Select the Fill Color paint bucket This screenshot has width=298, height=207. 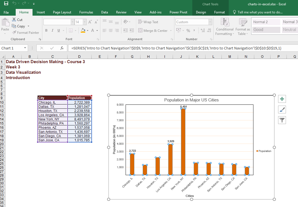pyautogui.click(x=83, y=30)
